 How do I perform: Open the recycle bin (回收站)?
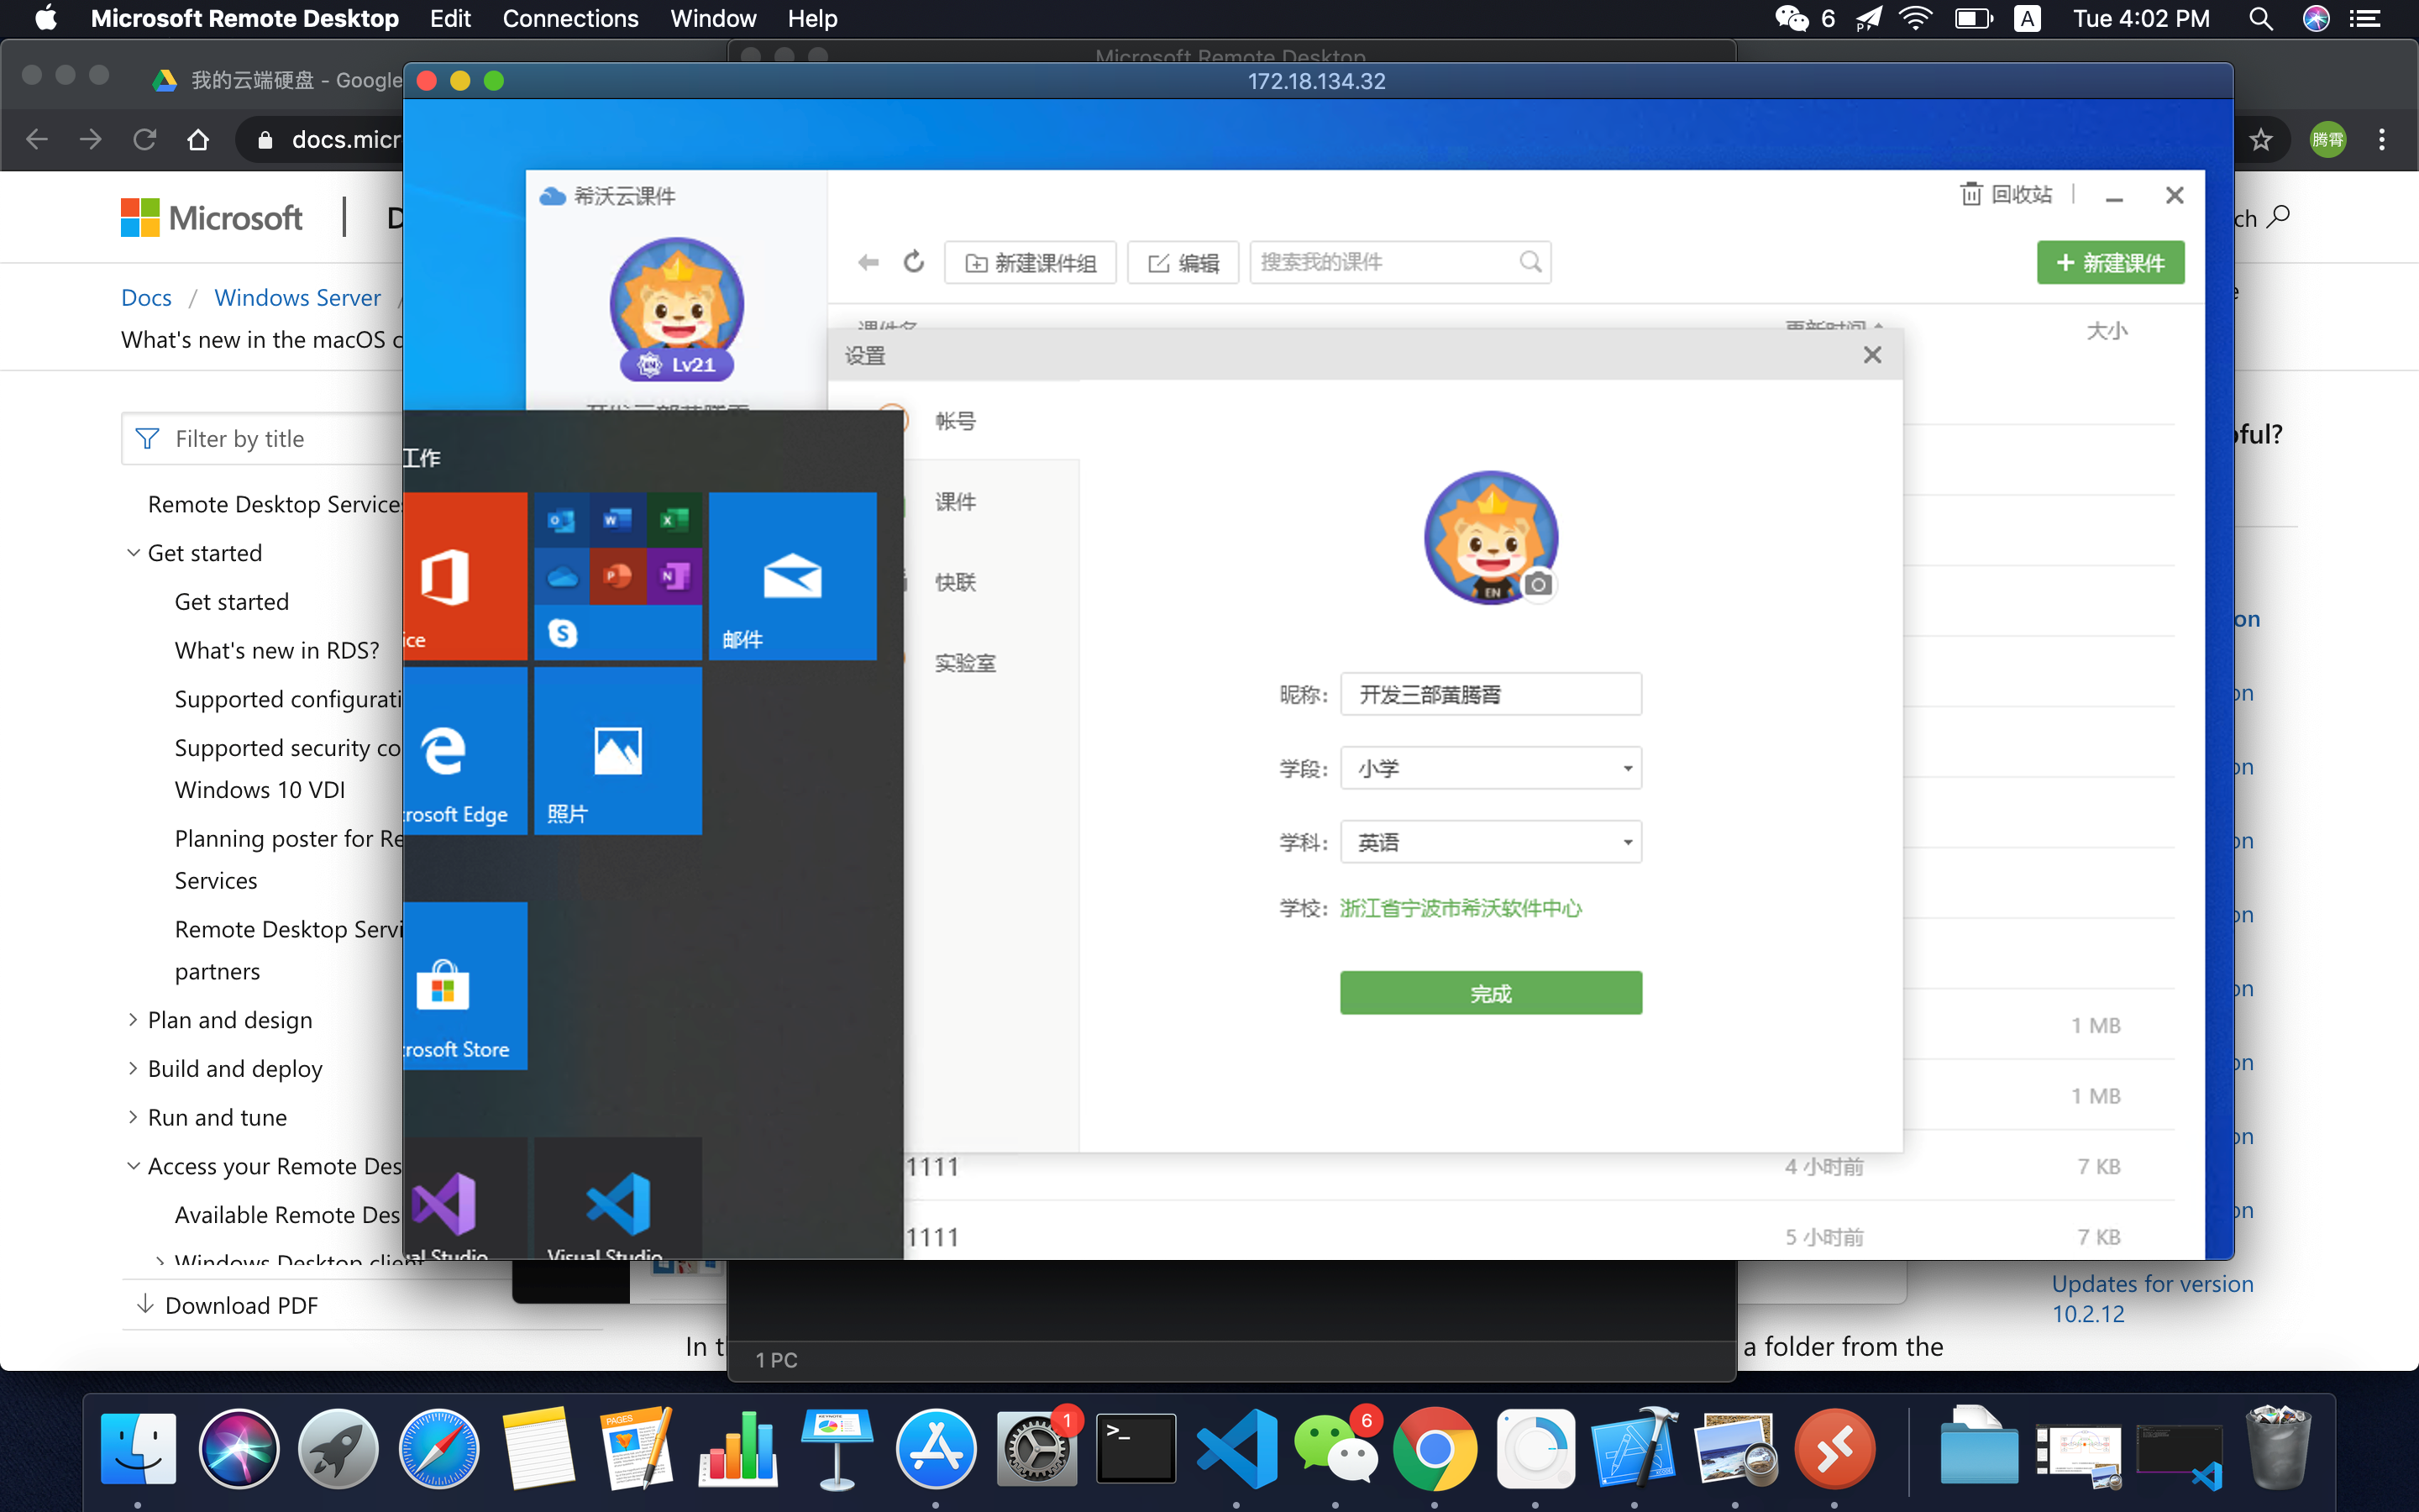(x=2006, y=194)
